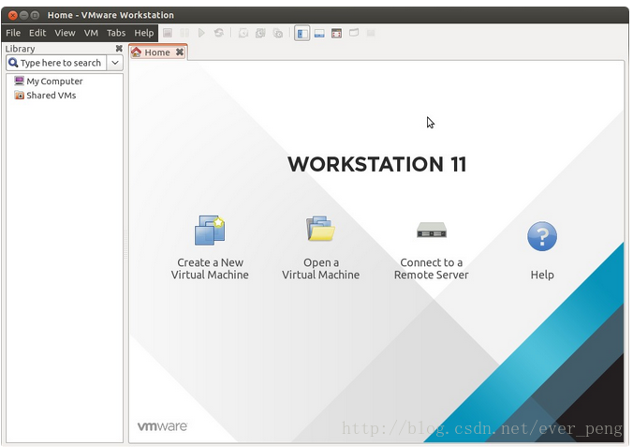Toggle the show library sidebar icon

[302, 33]
